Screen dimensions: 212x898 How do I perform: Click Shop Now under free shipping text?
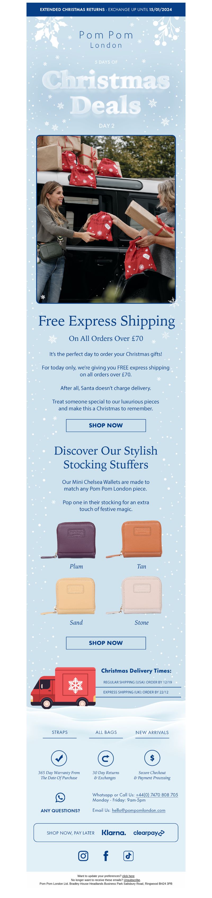pos(106,425)
